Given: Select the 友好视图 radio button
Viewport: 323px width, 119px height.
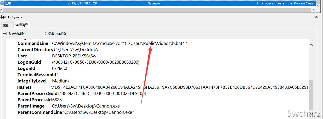Looking at the screenshot, I should pyautogui.click(x=5, y=34).
